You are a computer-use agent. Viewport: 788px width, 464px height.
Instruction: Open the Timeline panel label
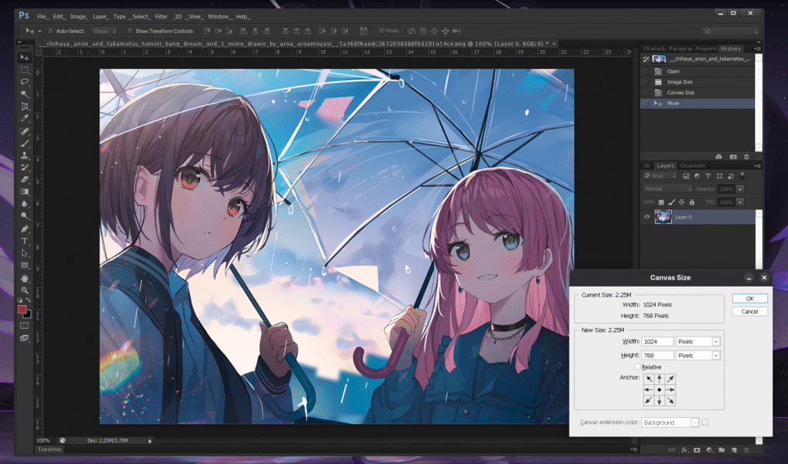(x=49, y=449)
